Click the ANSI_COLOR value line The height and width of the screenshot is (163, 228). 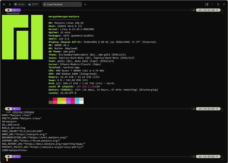22,131
